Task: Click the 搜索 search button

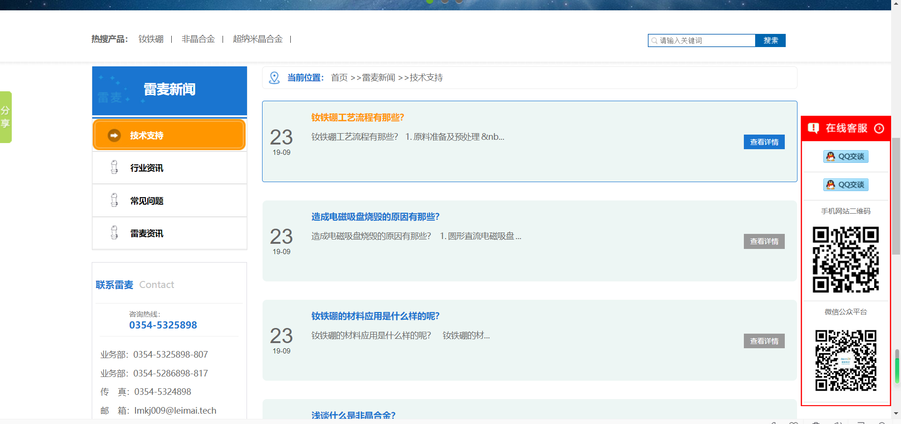Action: (770, 40)
